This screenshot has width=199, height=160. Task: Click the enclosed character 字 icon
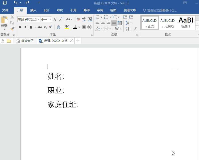(89, 27)
